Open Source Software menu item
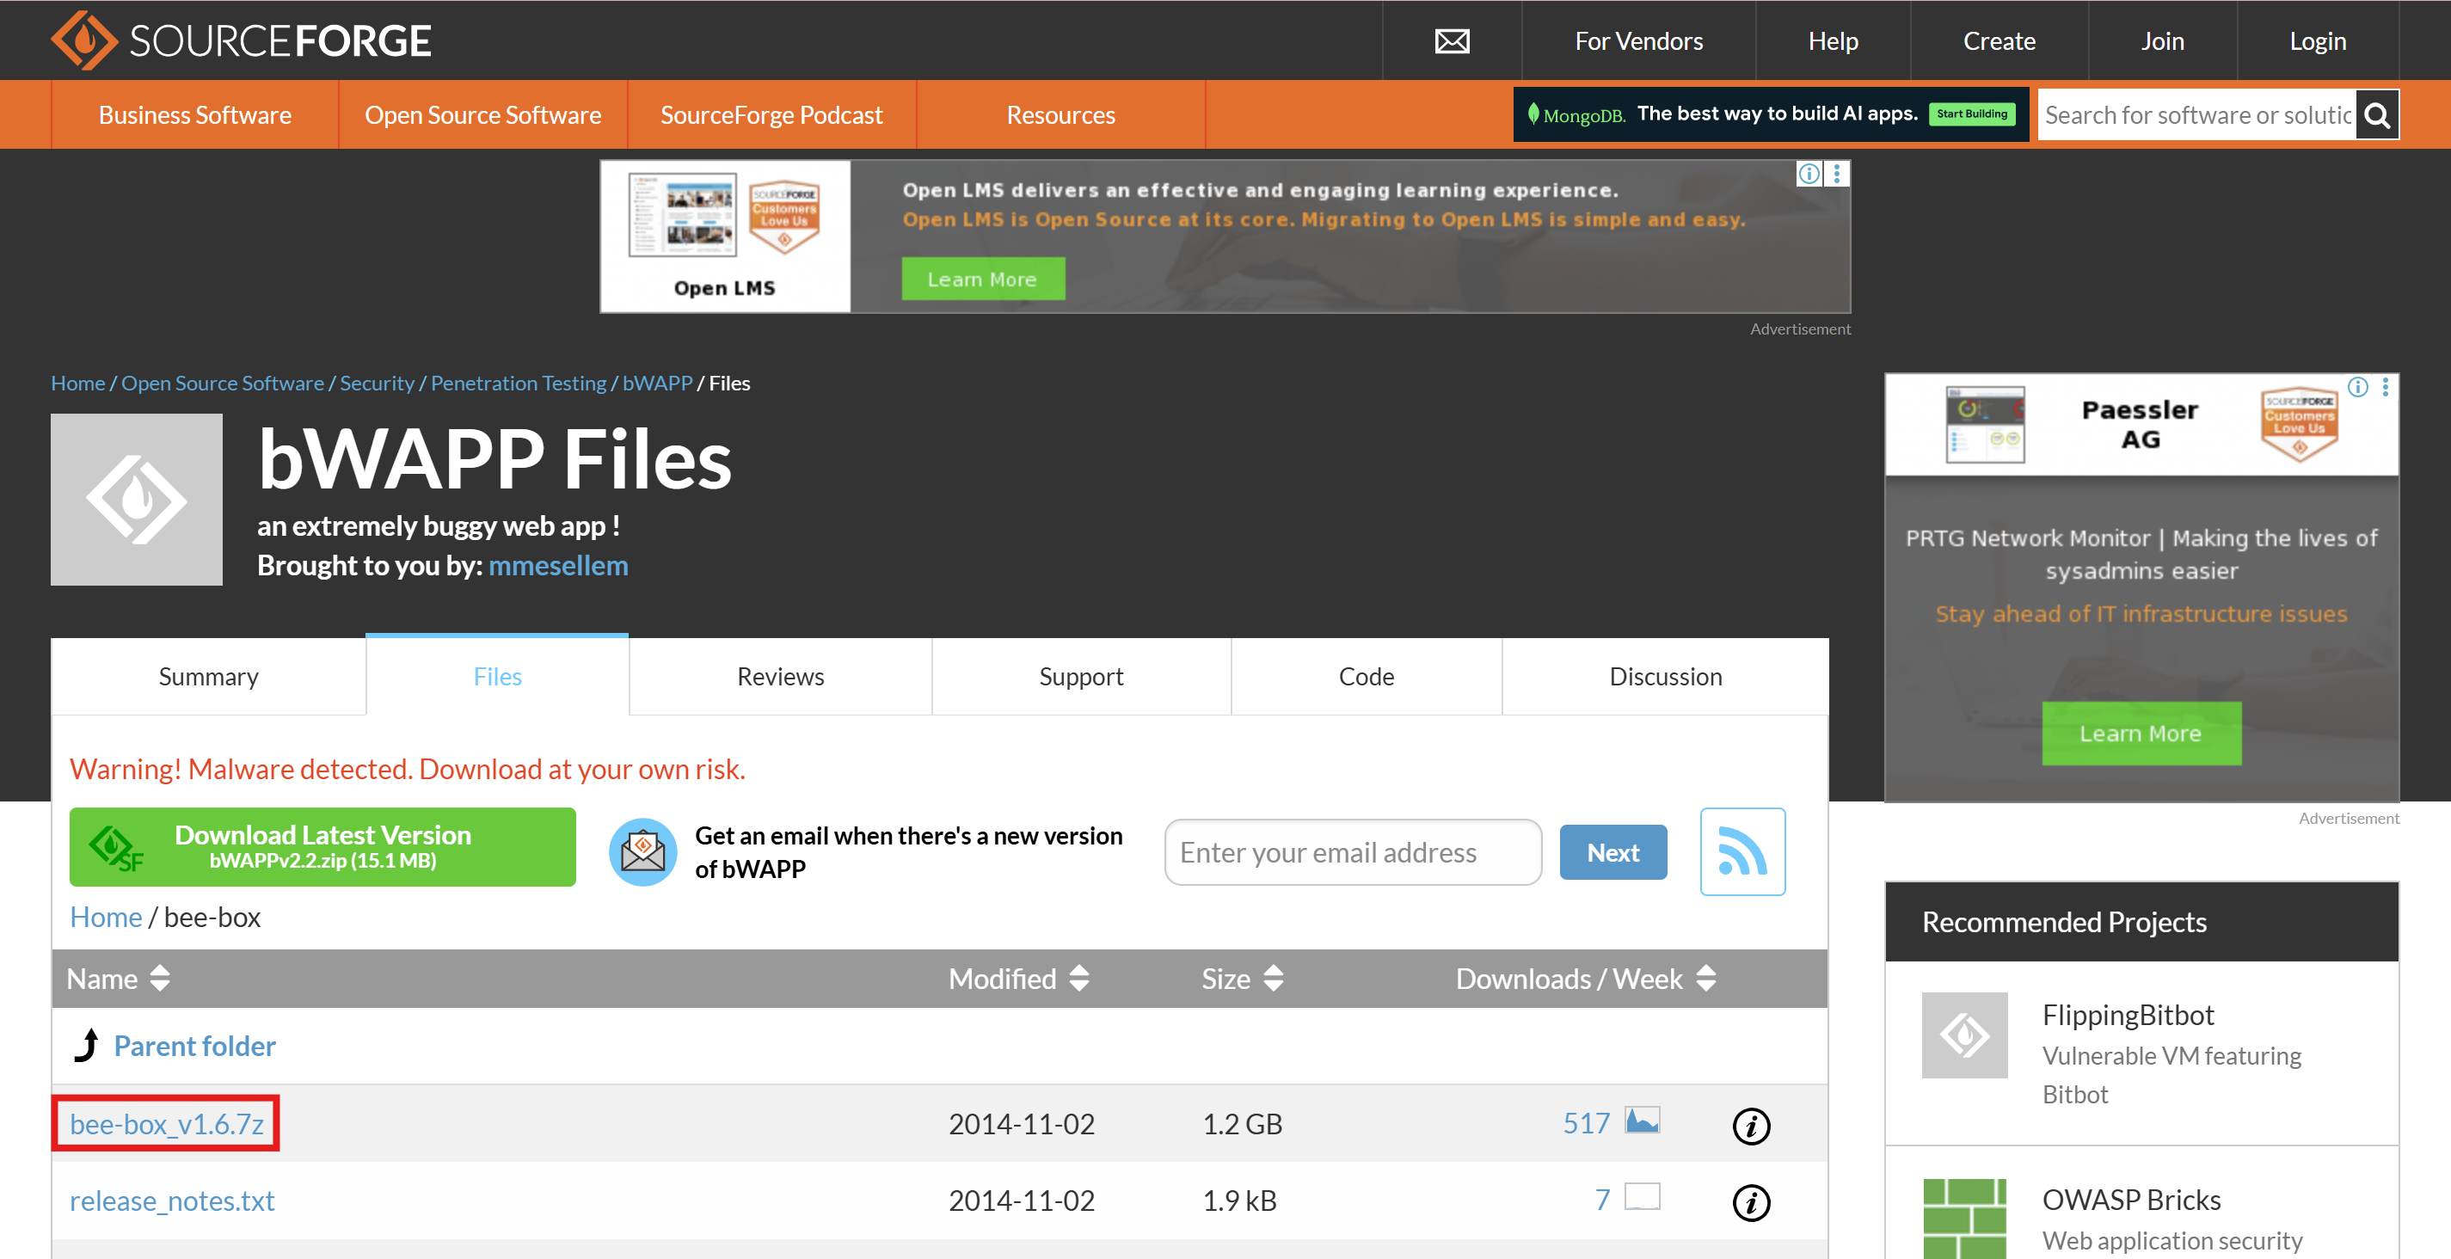Image resolution: width=2451 pixels, height=1259 pixels. (482, 115)
